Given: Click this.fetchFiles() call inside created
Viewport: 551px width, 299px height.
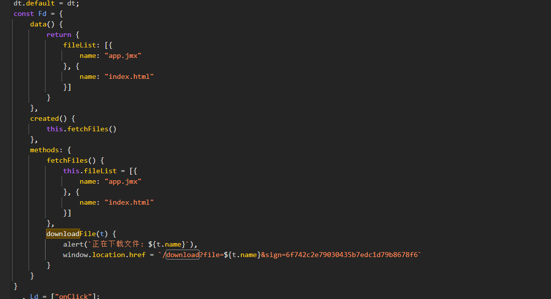Looking at the screenshot, I should [81, 129].
